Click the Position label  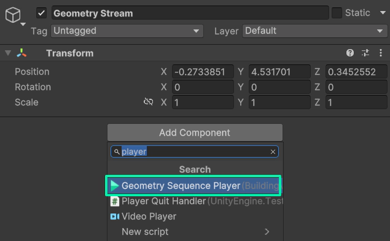pos(32,72)
